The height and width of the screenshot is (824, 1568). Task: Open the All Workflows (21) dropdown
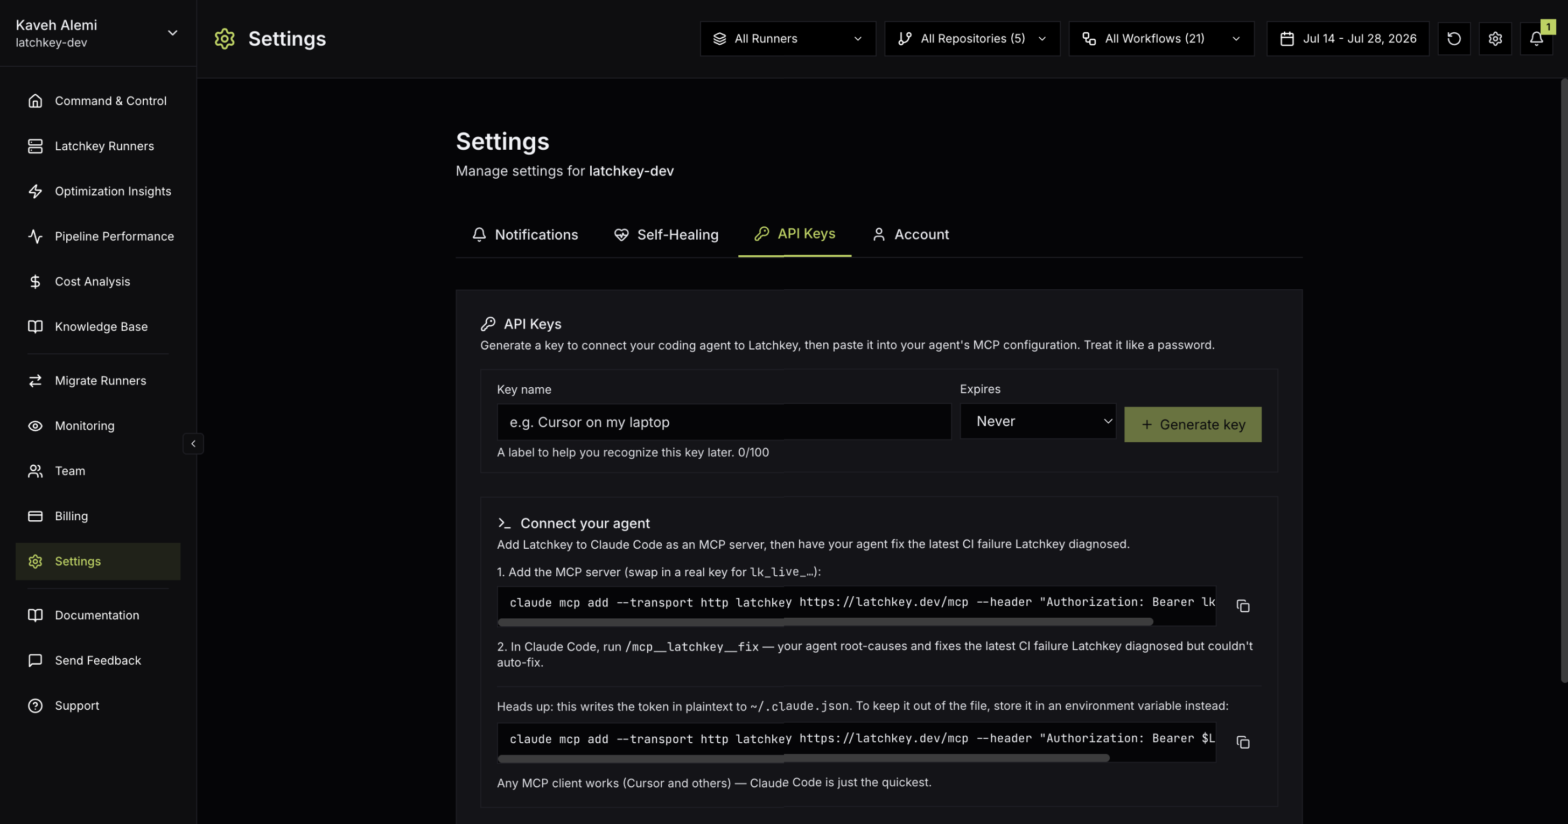[1161, 38]
